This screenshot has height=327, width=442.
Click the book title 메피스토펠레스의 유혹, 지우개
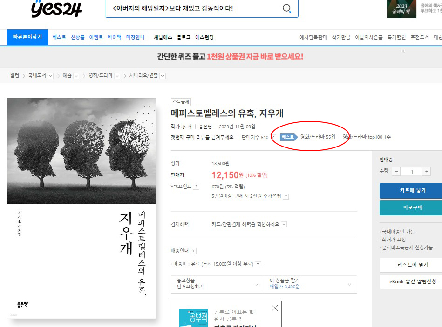[x=227, y=113]
